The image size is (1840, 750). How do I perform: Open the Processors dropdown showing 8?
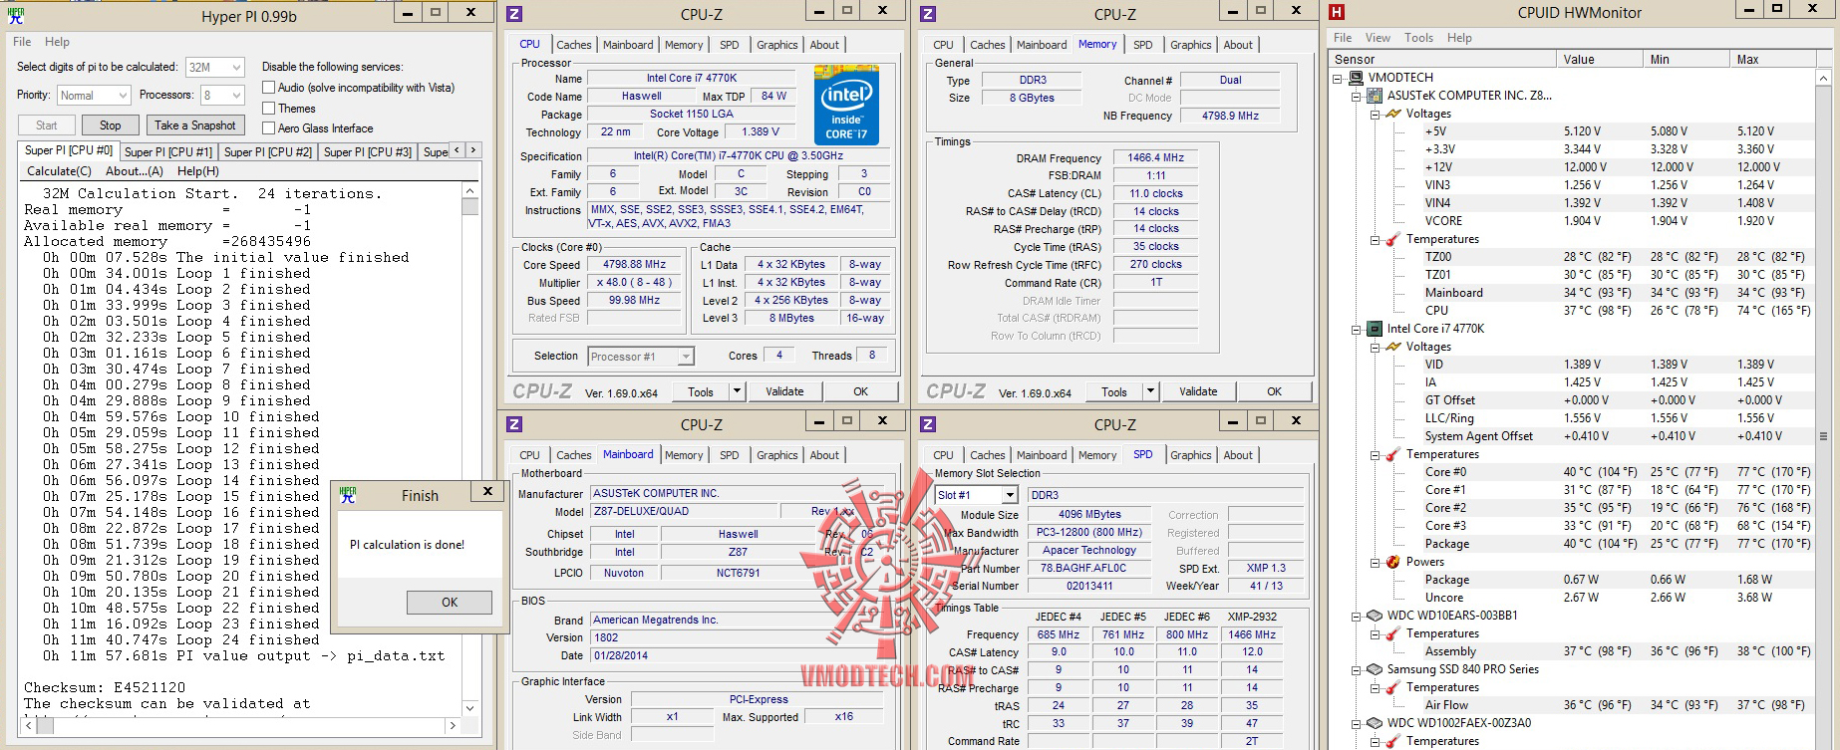(222, 96)
